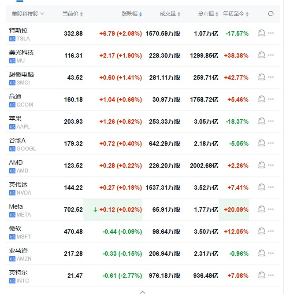This screenshot has height=294, width=290.
Task: Set price alert bell for 英特尔 INTC
Action: pos(261,275)
